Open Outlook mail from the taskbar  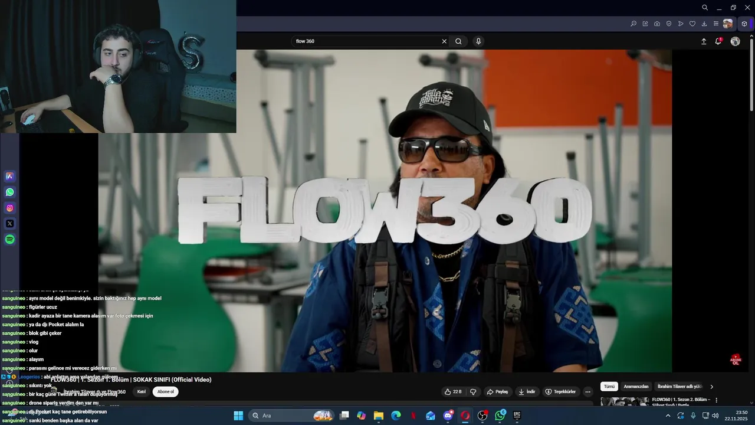click(431, 416)
